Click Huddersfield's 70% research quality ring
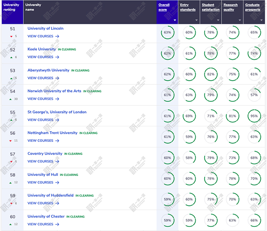 tap(233, 199)
